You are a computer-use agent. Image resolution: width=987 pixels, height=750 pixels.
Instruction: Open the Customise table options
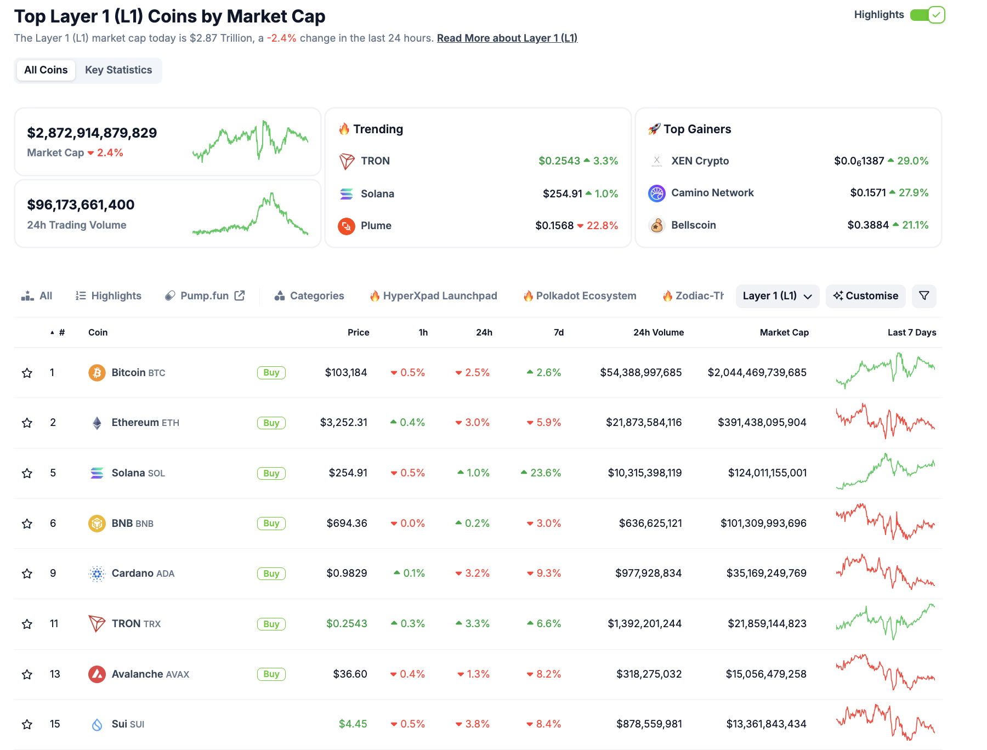[866, 296]
